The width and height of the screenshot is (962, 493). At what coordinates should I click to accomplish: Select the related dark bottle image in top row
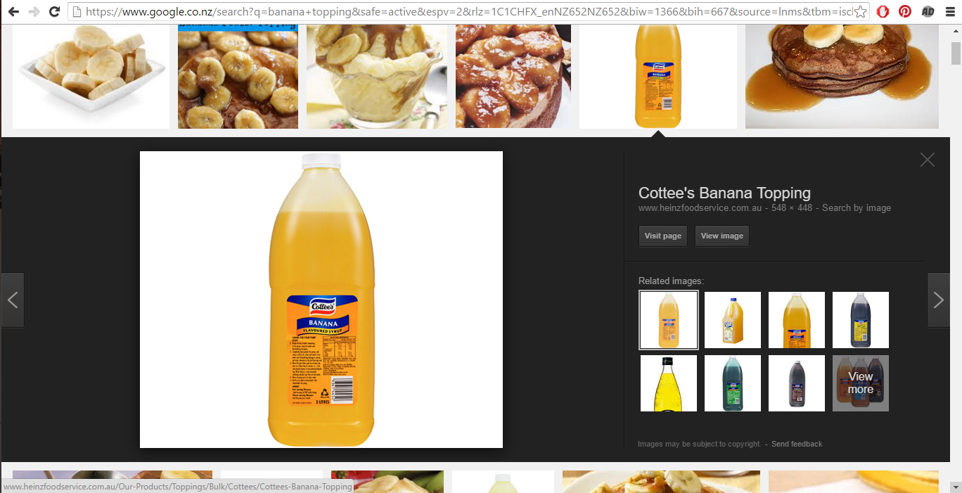tap(861, 320)
